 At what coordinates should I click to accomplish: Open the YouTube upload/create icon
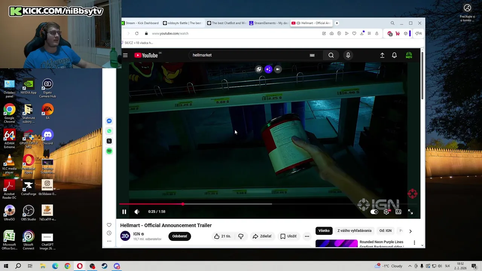pos(382,55)
